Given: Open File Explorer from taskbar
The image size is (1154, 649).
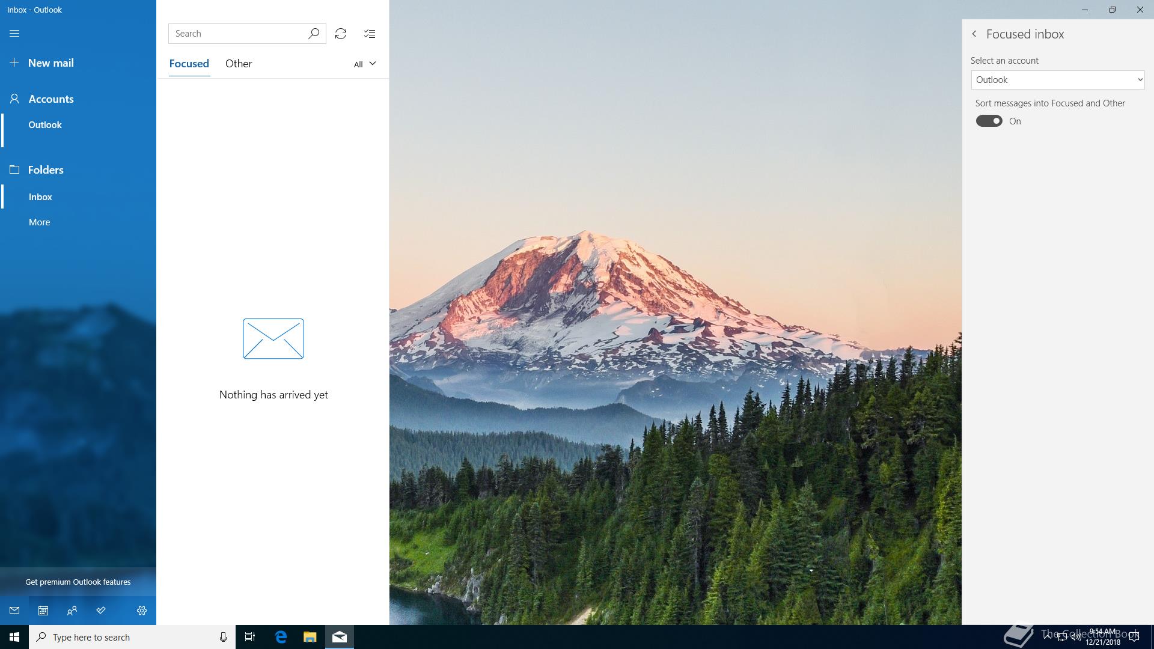Looking at the screenshot, I should [310, 637].
